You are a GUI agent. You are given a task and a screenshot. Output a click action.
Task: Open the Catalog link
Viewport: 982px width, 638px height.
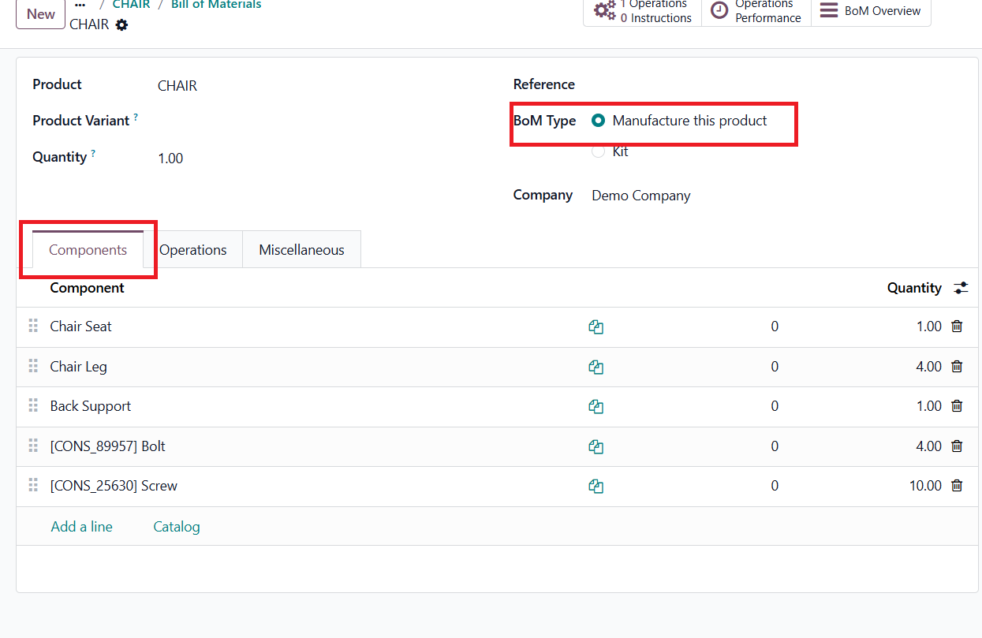[176, 527]
